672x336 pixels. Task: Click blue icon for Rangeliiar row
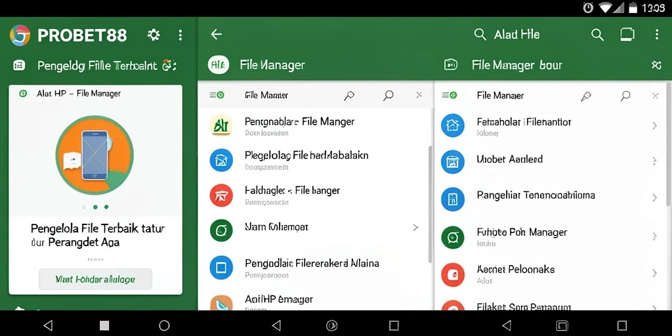(453, 199)
